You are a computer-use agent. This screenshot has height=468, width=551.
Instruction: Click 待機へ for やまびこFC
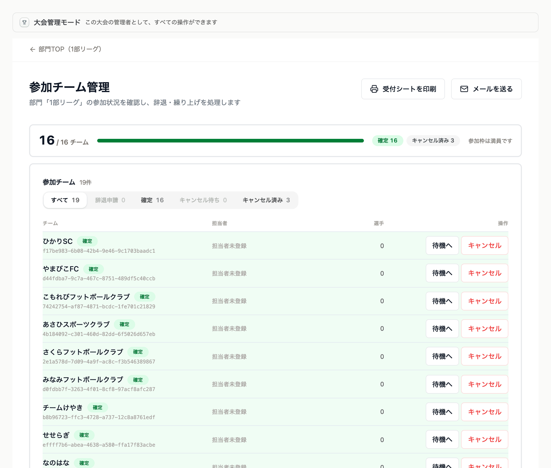(x=442, y=273)
